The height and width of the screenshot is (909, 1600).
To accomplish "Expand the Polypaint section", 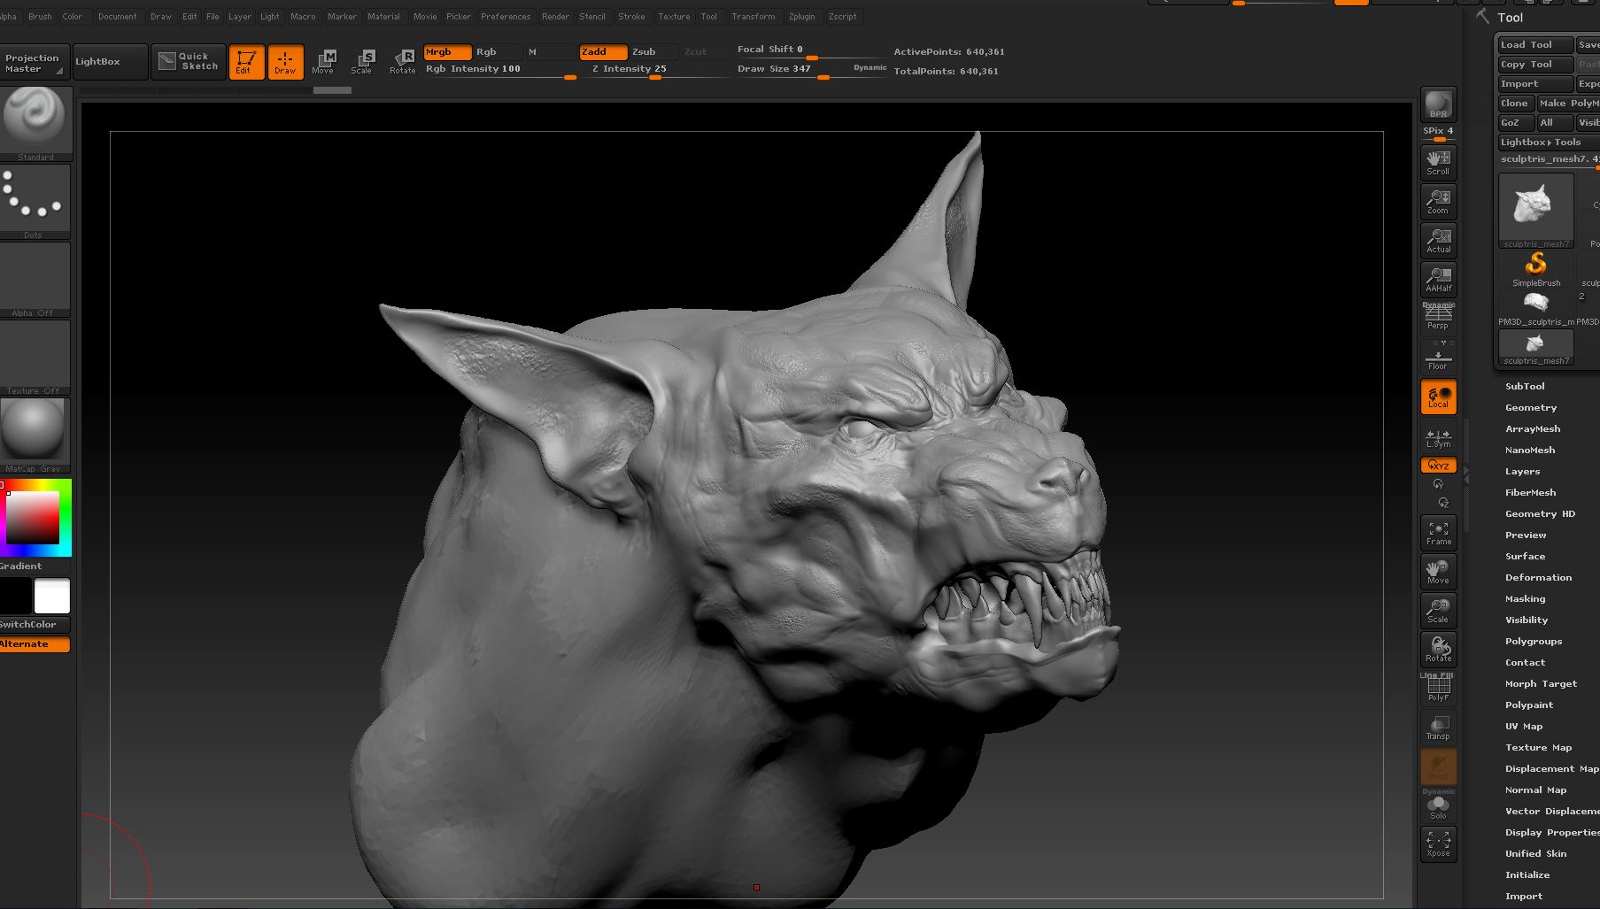I will 1529,705.
